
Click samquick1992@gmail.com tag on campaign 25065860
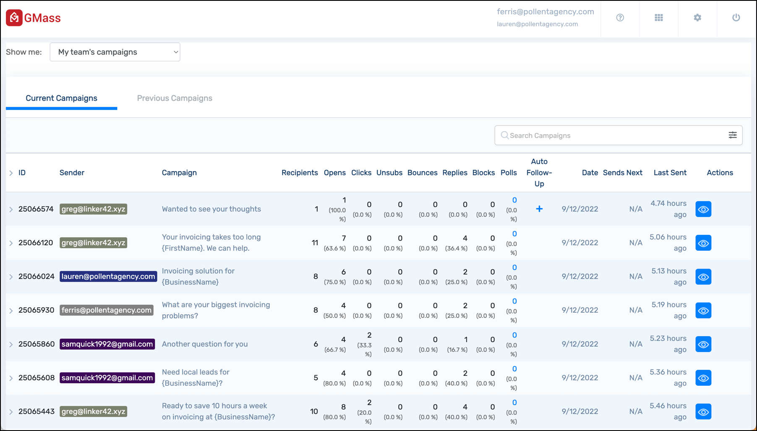tap(107, 344)
